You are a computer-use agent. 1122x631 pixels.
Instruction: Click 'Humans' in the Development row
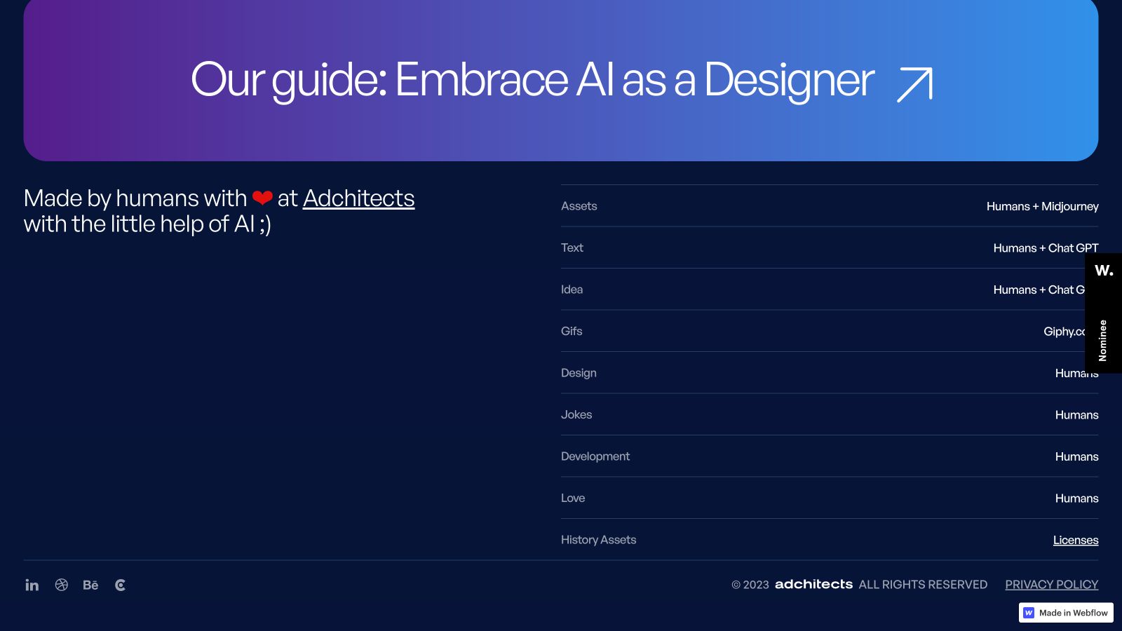(x=1077, y=456)
